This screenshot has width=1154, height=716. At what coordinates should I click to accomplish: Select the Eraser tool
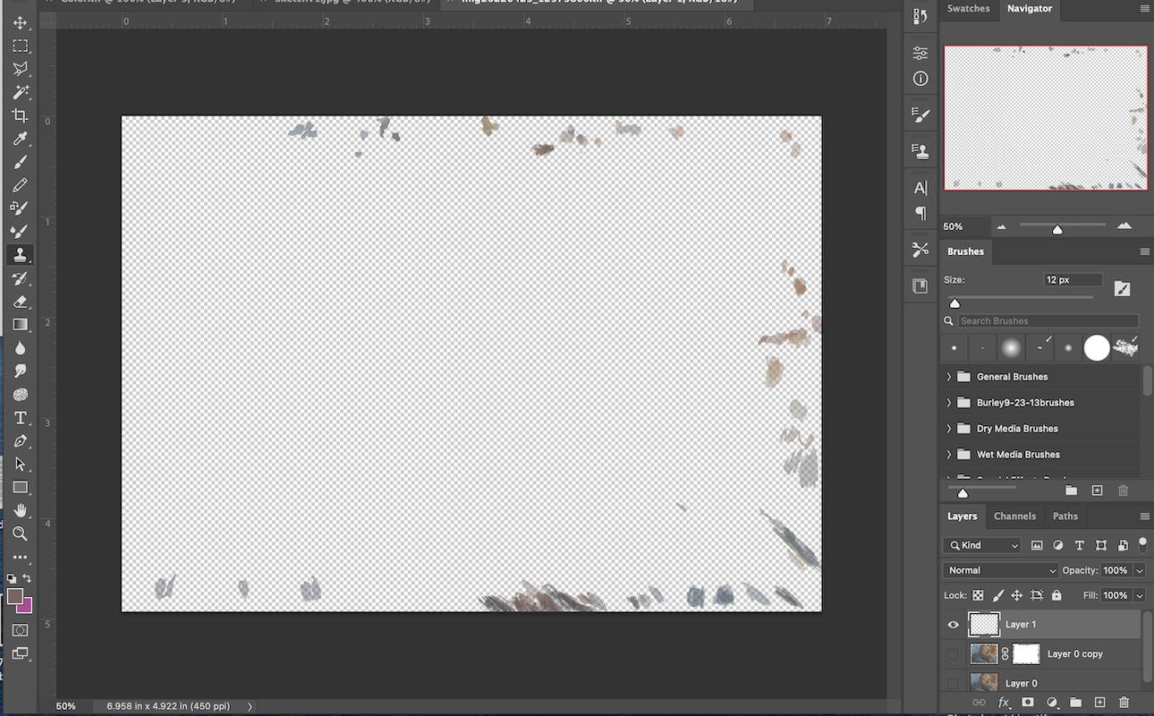tap(20, 302)
